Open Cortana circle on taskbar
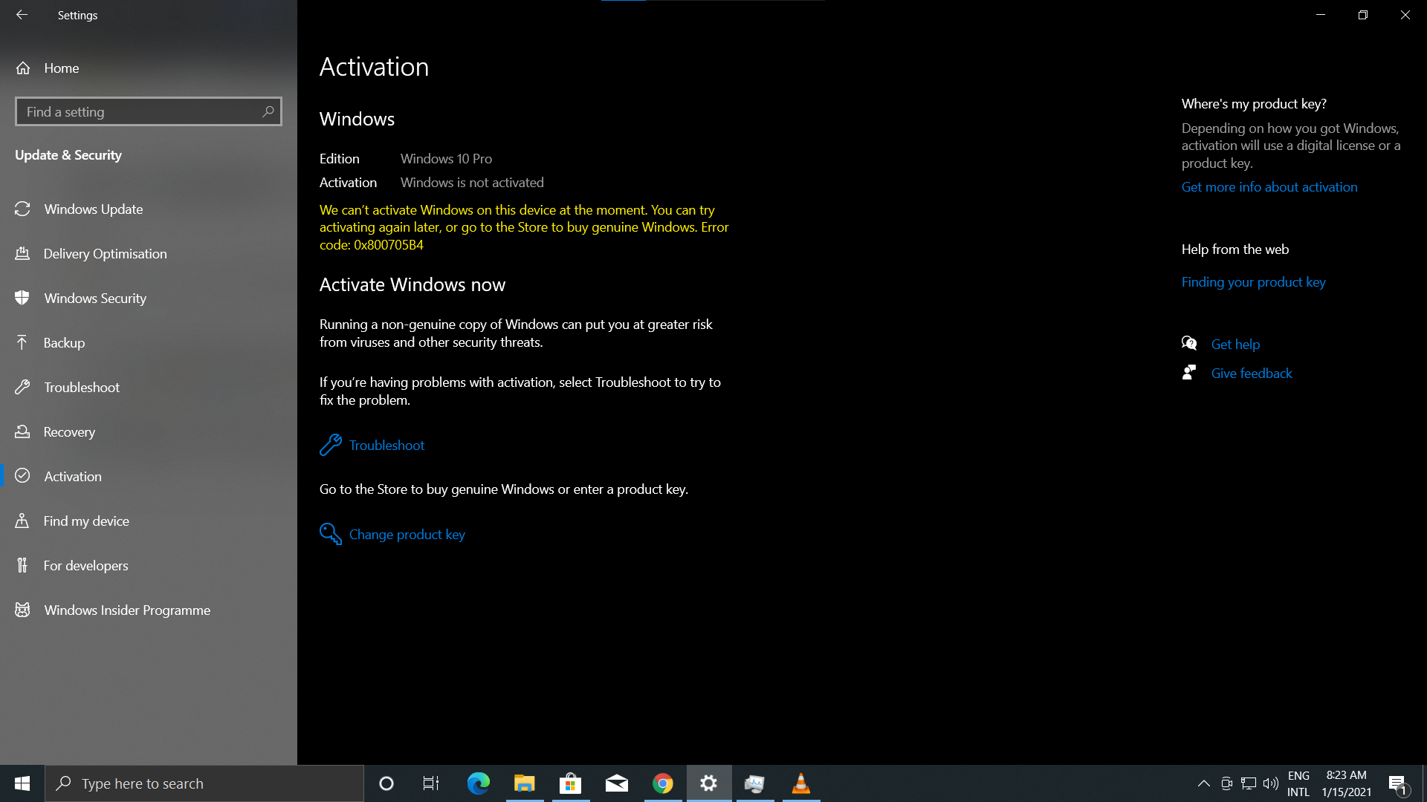Viewport: 1427px width, 802px height. point(386,783)
